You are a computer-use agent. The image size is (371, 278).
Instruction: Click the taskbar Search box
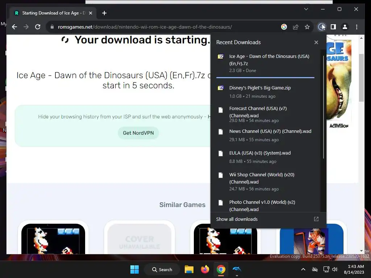(x=162, y=269)
